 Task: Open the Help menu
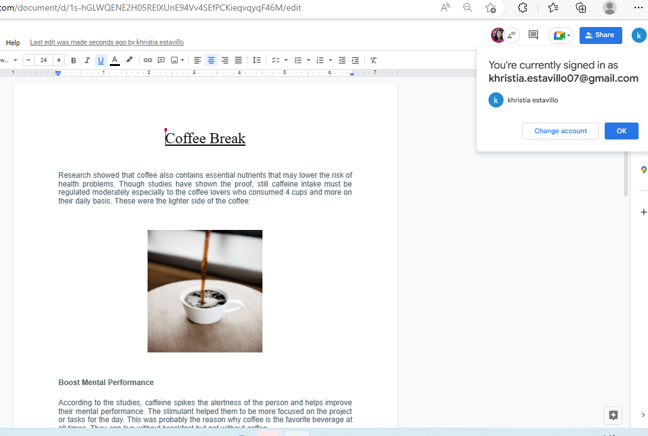click(13, 43)
